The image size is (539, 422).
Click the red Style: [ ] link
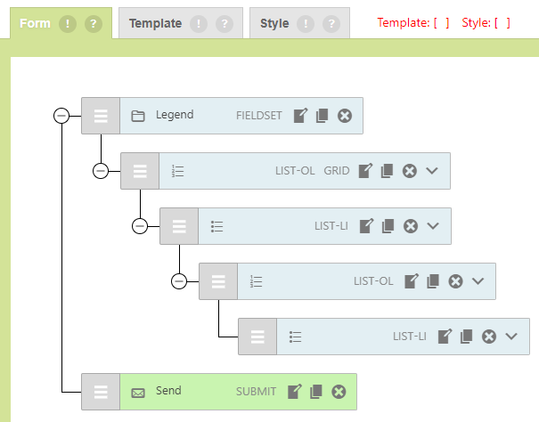pyautogui.click(x=486, y=23)
